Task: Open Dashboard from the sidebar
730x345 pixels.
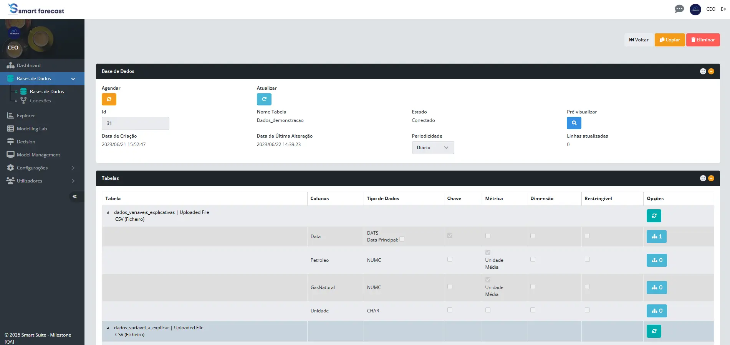Action: click(28, 65)
